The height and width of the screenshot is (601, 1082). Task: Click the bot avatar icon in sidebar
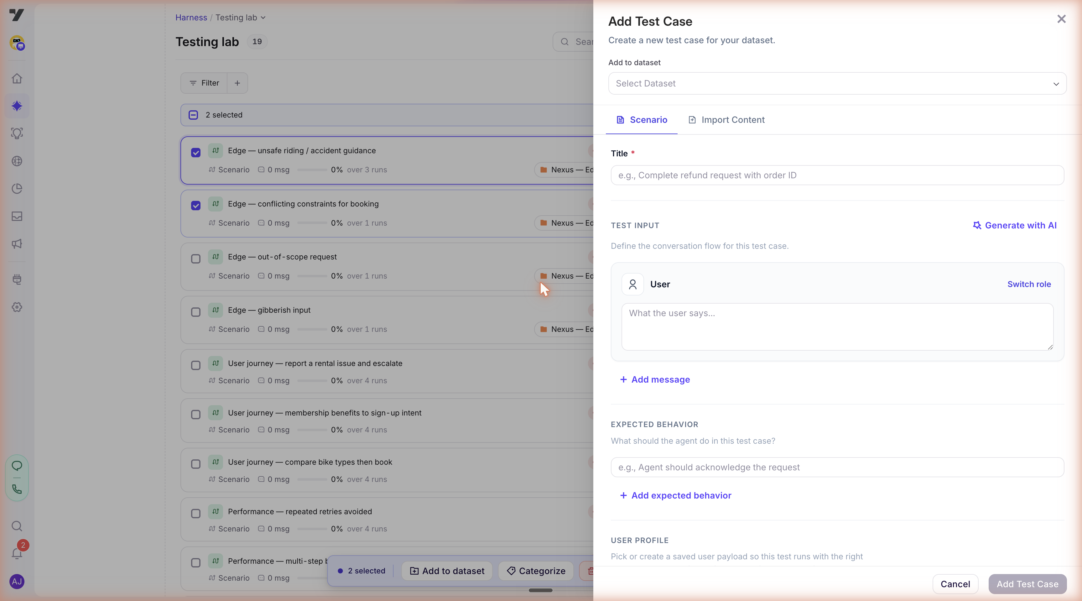tap(17, 43)
